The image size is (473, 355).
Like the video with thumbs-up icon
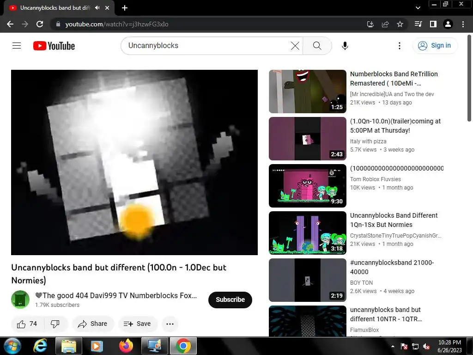[x=27, y=324]
